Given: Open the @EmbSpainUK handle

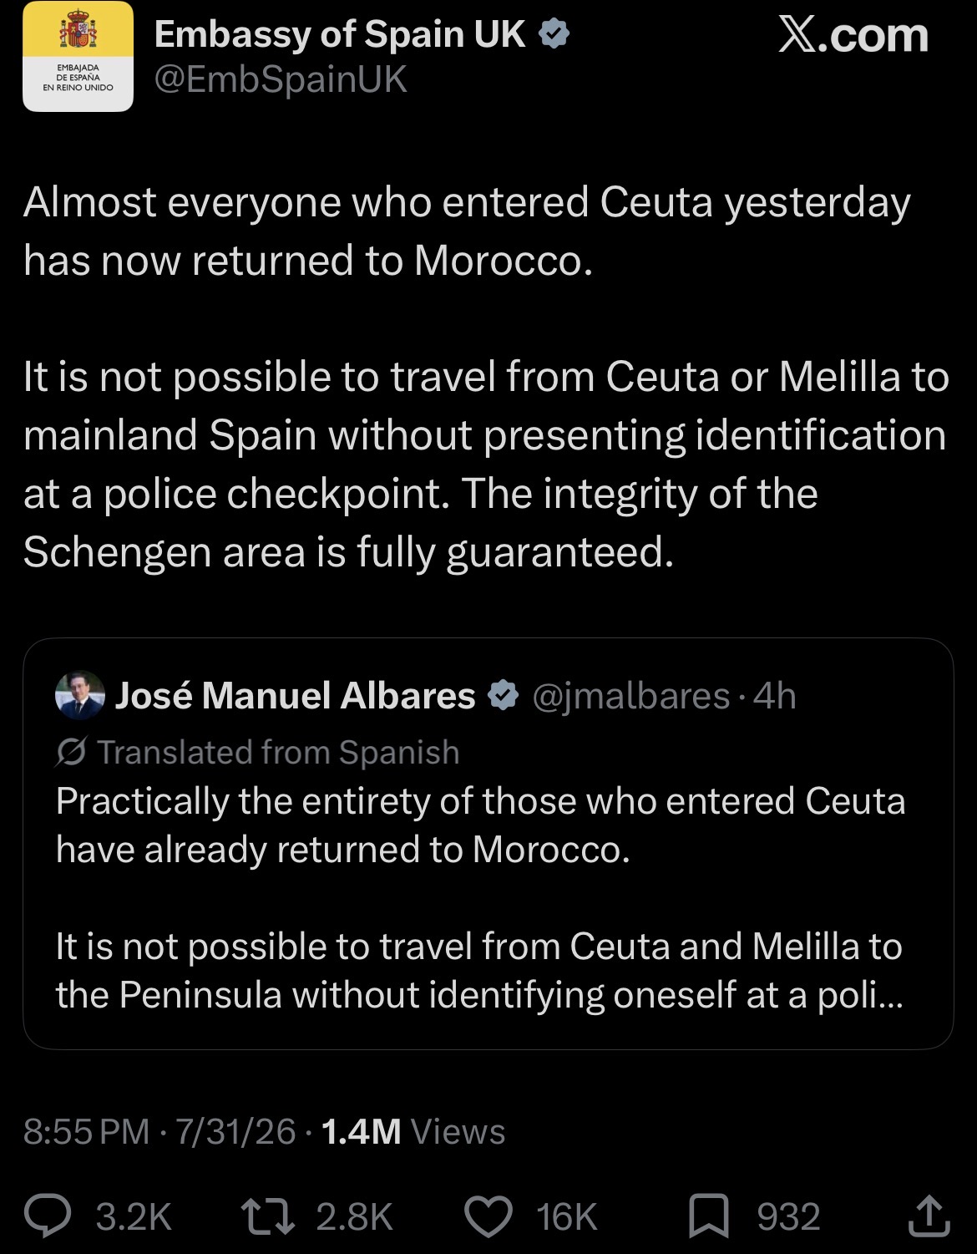Looking at the screenshot, I should 281,79.
